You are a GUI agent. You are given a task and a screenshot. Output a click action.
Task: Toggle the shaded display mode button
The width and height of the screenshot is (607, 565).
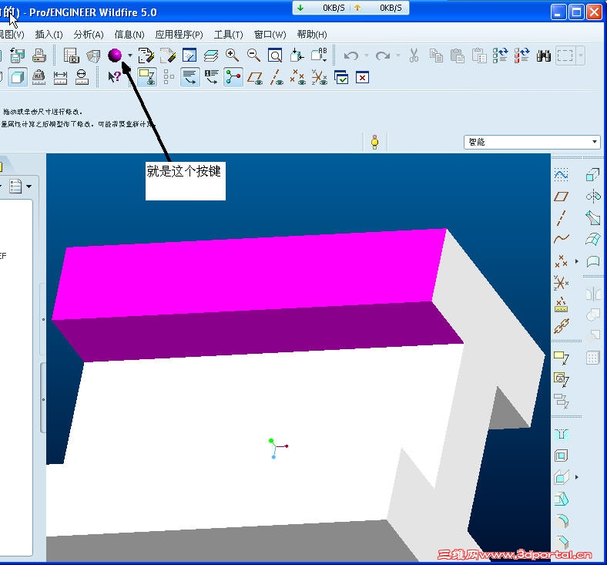(18, 77)
